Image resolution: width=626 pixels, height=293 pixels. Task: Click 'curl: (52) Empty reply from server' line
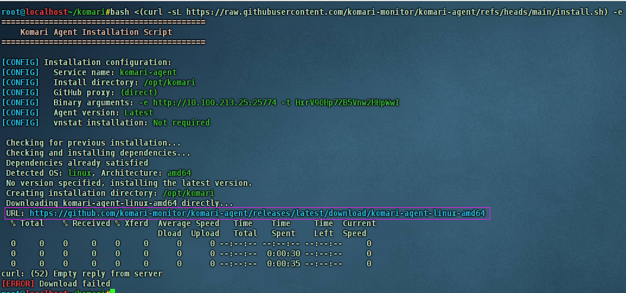point(82,273)
